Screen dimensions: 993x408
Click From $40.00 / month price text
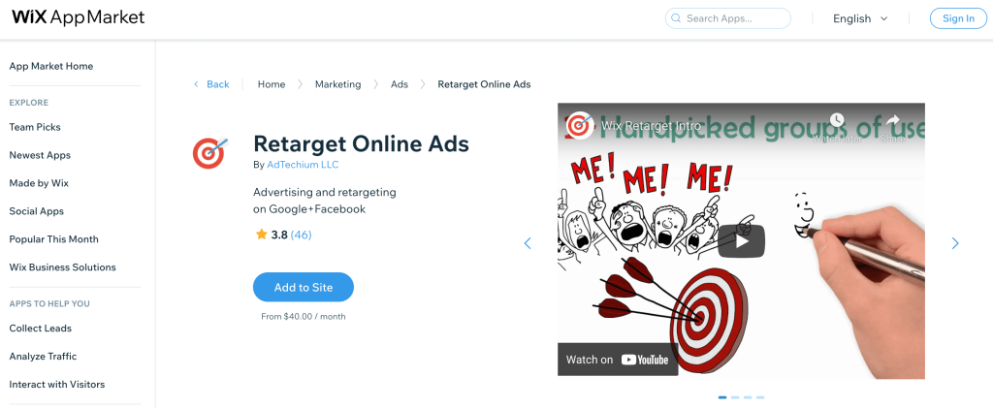tap(304, 316)
